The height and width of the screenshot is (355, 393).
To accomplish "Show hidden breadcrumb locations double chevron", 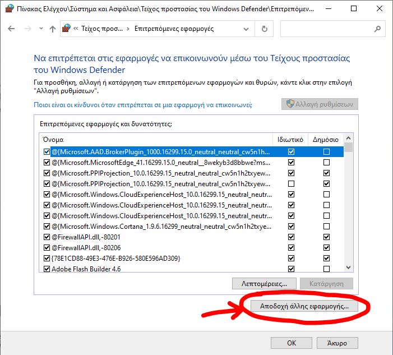I will pyautogui.click(x=76, y=29).
